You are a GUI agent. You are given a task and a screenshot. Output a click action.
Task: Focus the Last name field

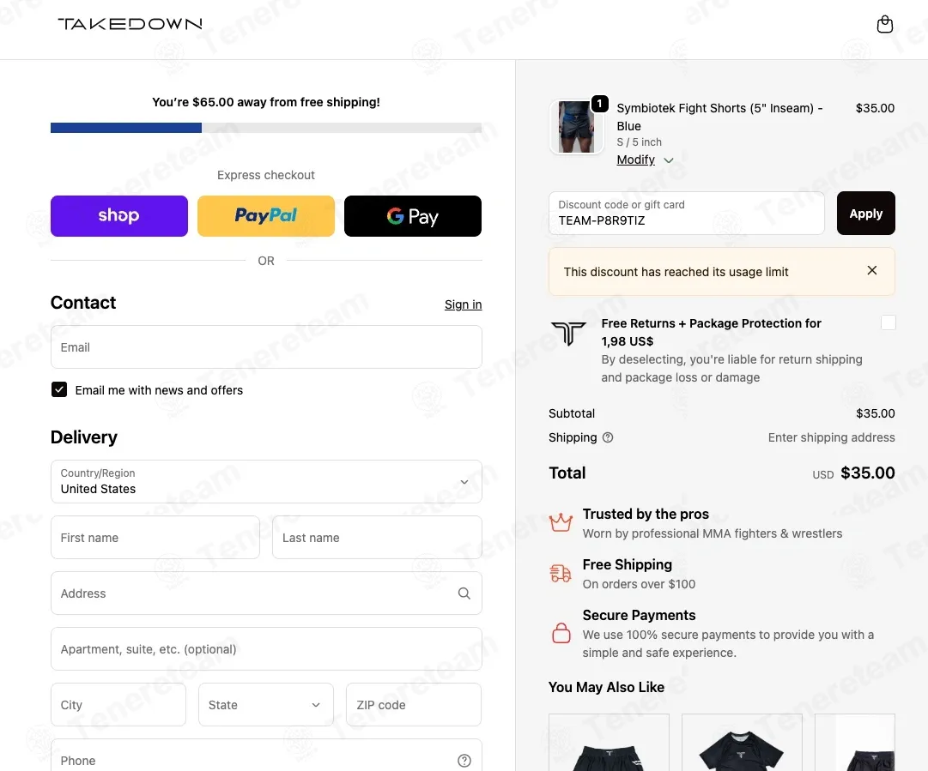(377, 538)
